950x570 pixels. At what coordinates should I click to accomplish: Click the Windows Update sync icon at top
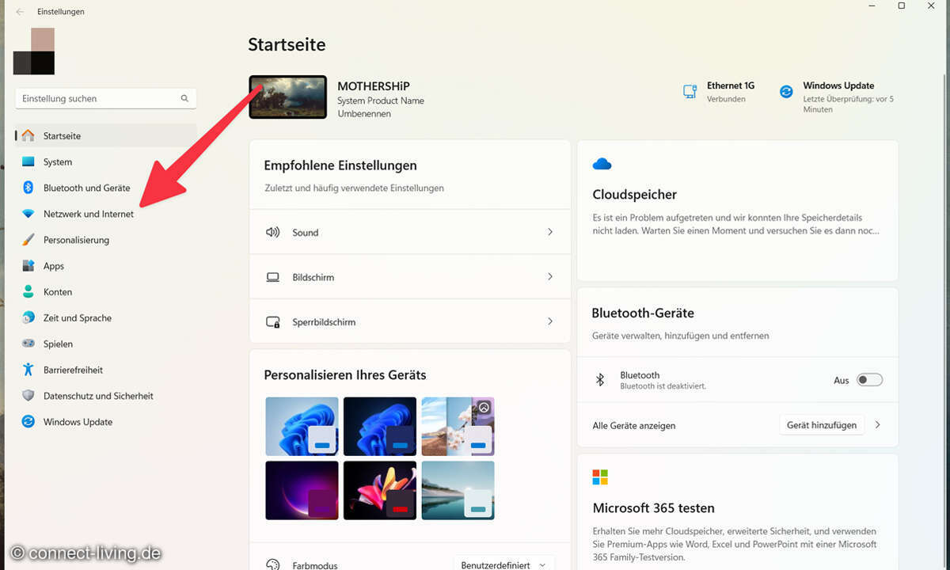pyautogui.click(x=786, y=92)
